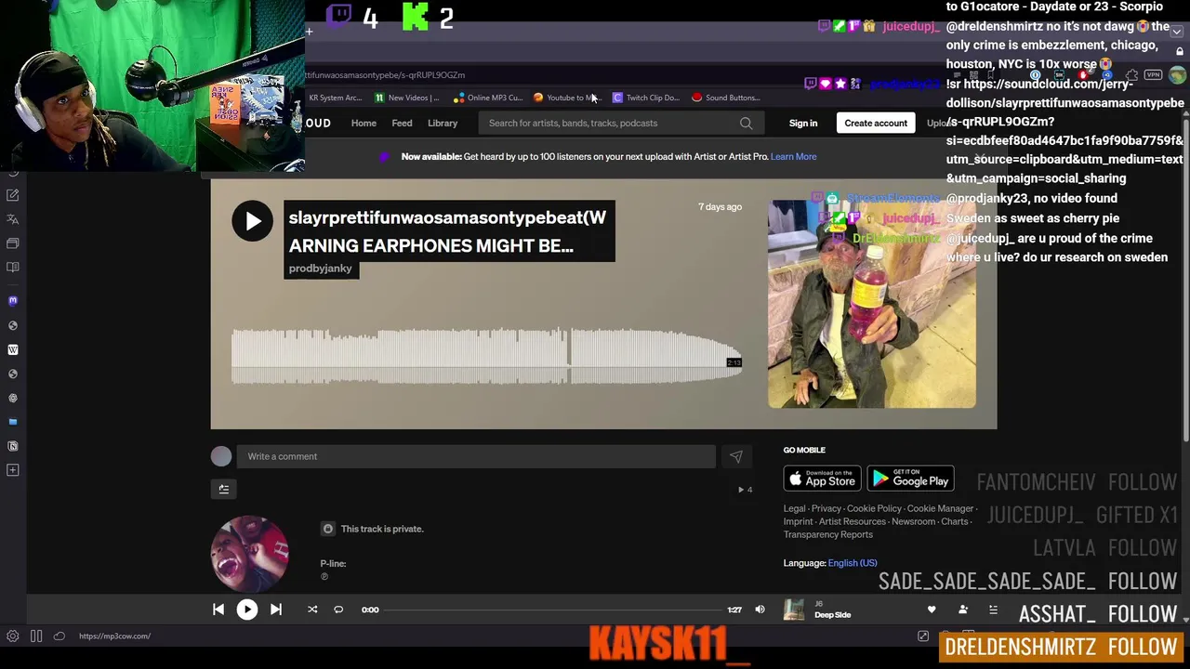Download on the App Store badge

[822, 479]
